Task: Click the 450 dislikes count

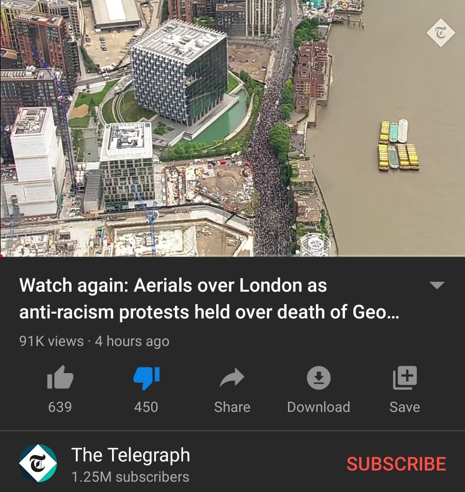Action: (x=146, y=407)
